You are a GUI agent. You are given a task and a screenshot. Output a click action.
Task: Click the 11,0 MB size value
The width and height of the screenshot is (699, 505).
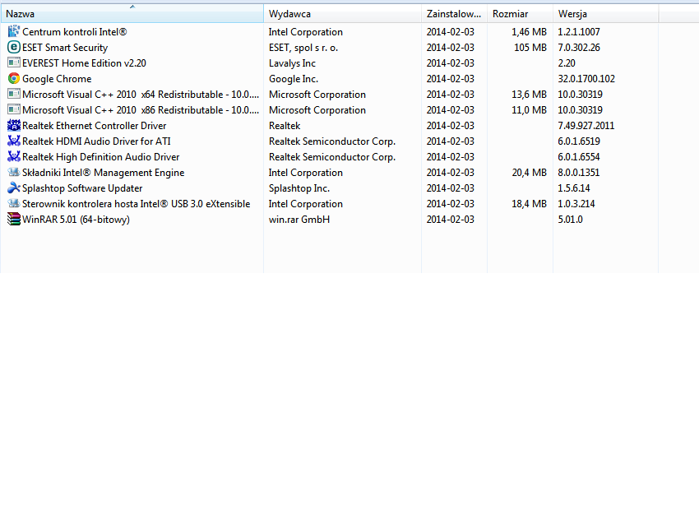click(529, 110)
